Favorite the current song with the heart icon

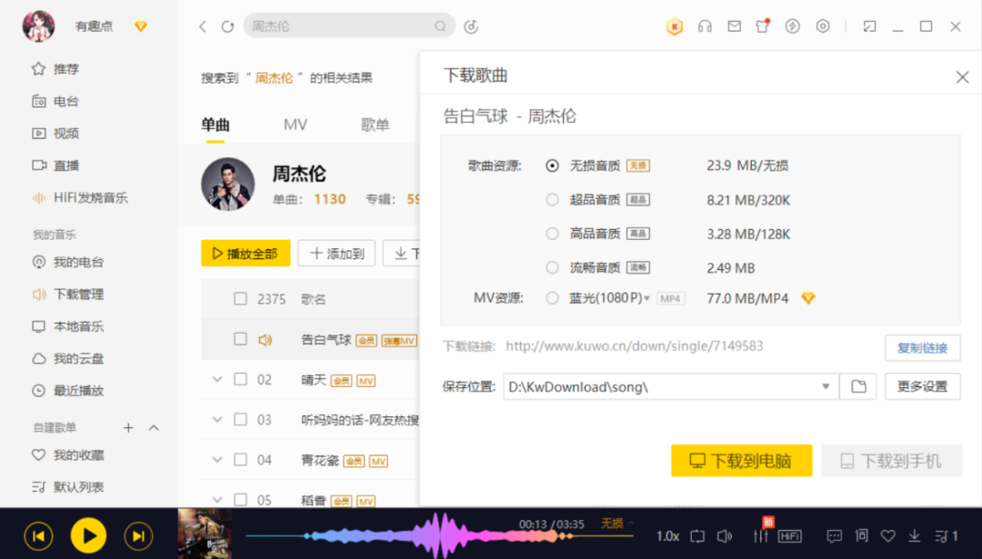[887, 536]
